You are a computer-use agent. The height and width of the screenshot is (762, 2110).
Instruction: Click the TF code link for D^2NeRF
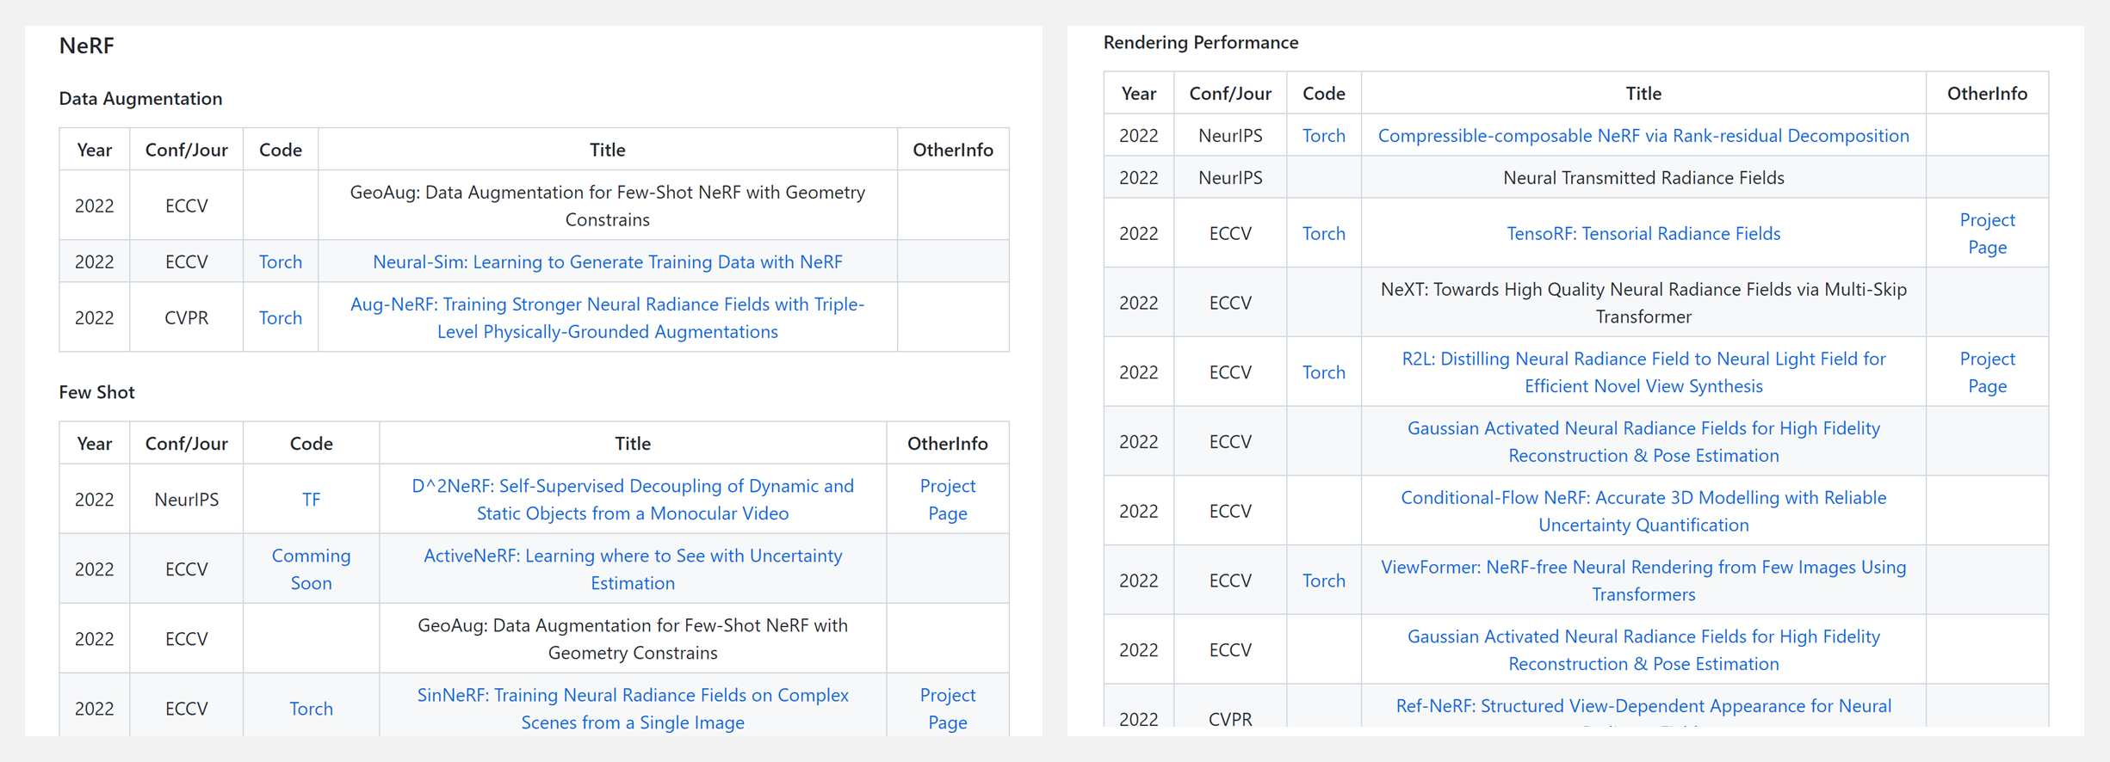point(311,500)
